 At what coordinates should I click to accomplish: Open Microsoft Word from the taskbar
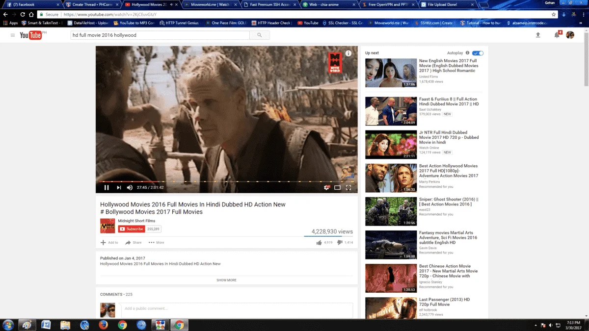click(46, 325)
